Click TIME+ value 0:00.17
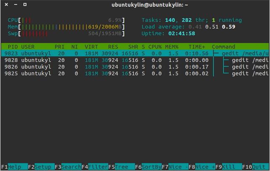The height and width of the screenshot is (171, 270). [197, 67]
